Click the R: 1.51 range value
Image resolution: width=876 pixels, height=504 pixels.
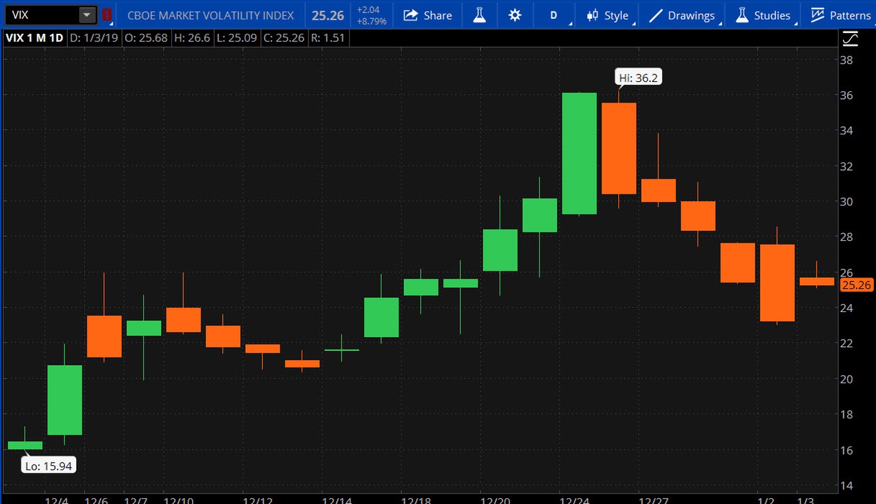pos(328,38)
